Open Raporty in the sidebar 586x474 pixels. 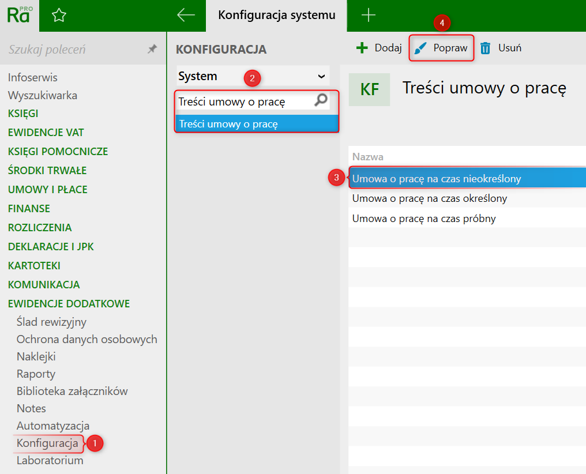(36, 374)
